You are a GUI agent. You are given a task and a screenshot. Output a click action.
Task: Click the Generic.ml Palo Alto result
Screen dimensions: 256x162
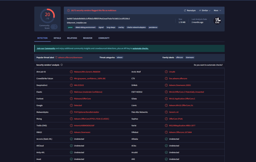pos(174,112)
